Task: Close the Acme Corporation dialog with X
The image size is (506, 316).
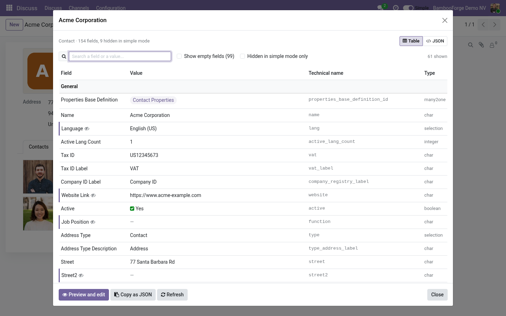Action: click(x=445, y=20)
